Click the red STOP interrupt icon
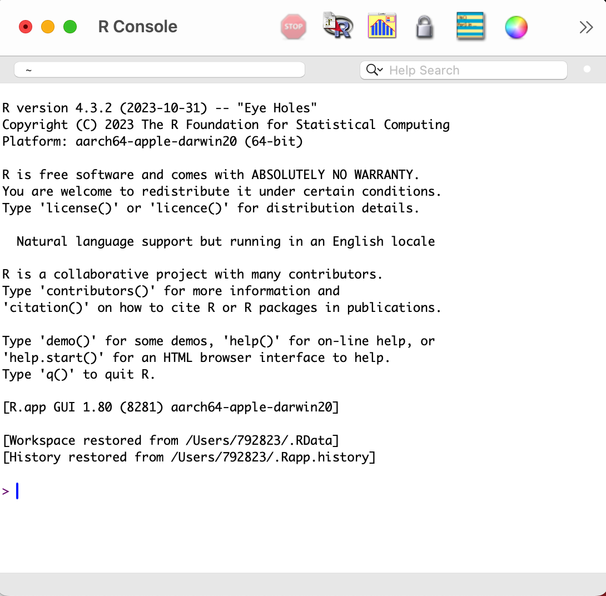The height and width of the screenshot is (596, 606). pyautogui.click(x=293, y=27)
